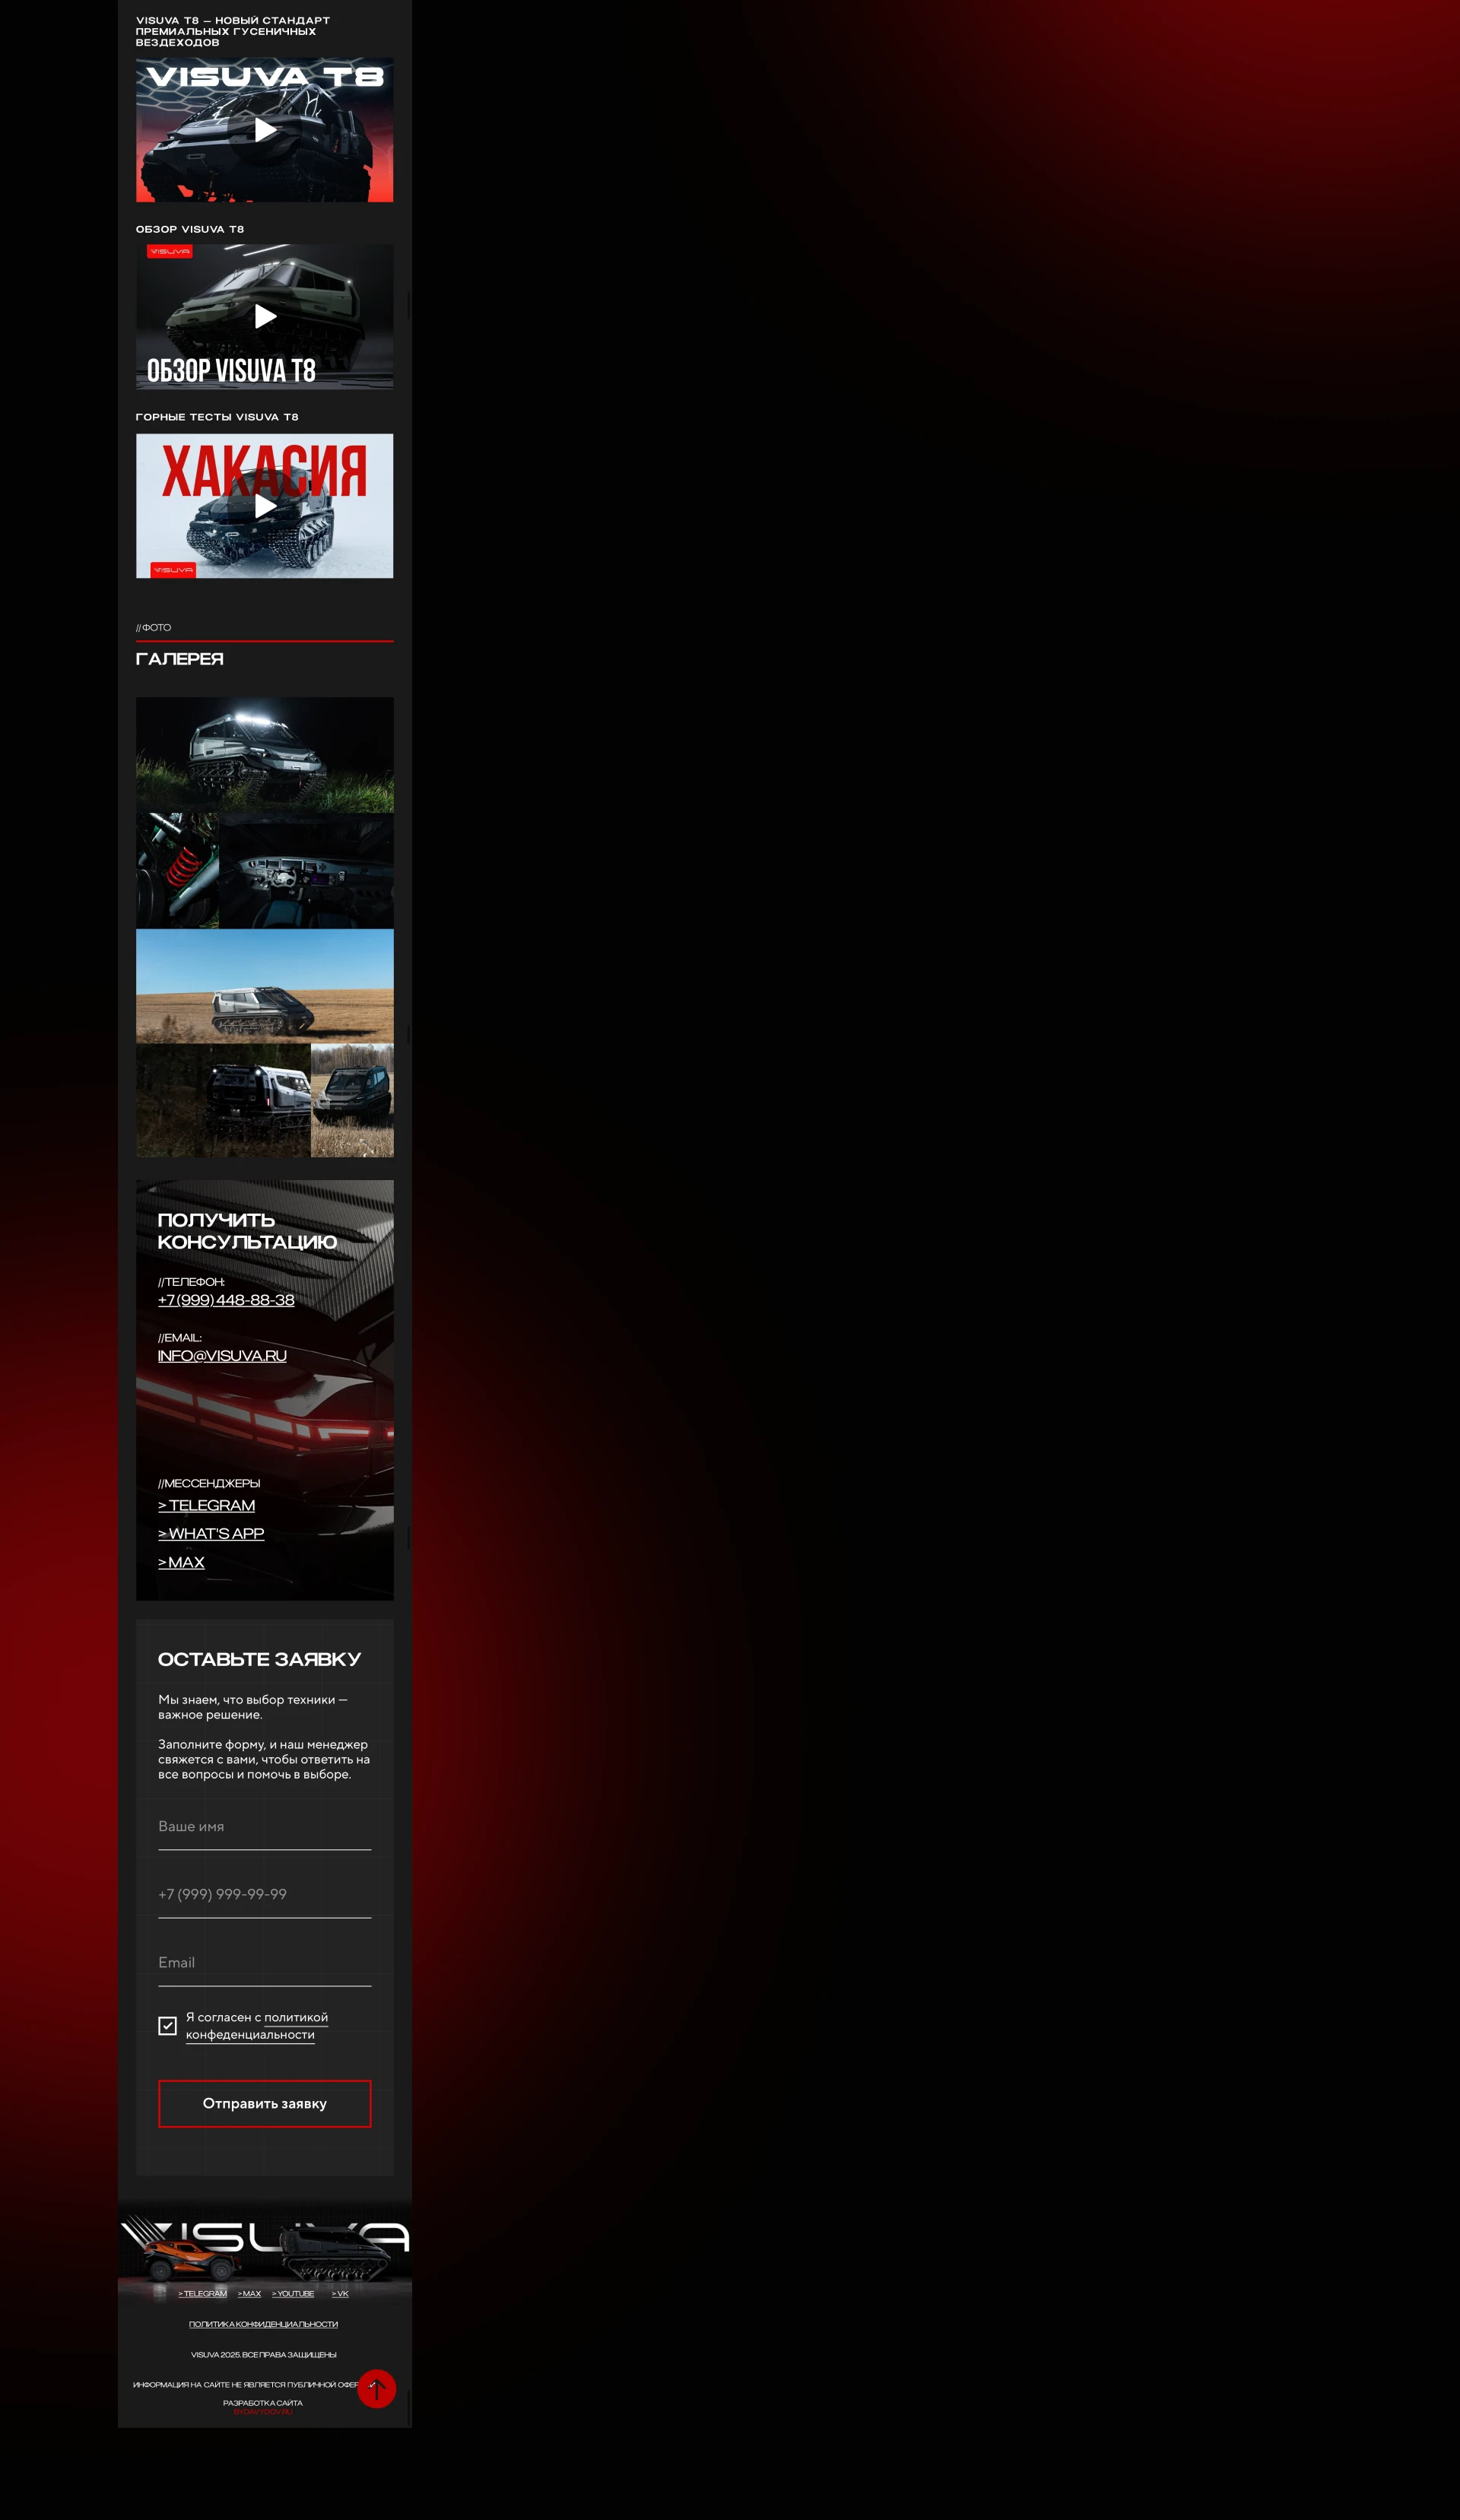Play the "VISUVA T8 — новый стандарт" video
Image resolution: width=1460 pixels, height=2520 pixels.
tap(265, 130)
